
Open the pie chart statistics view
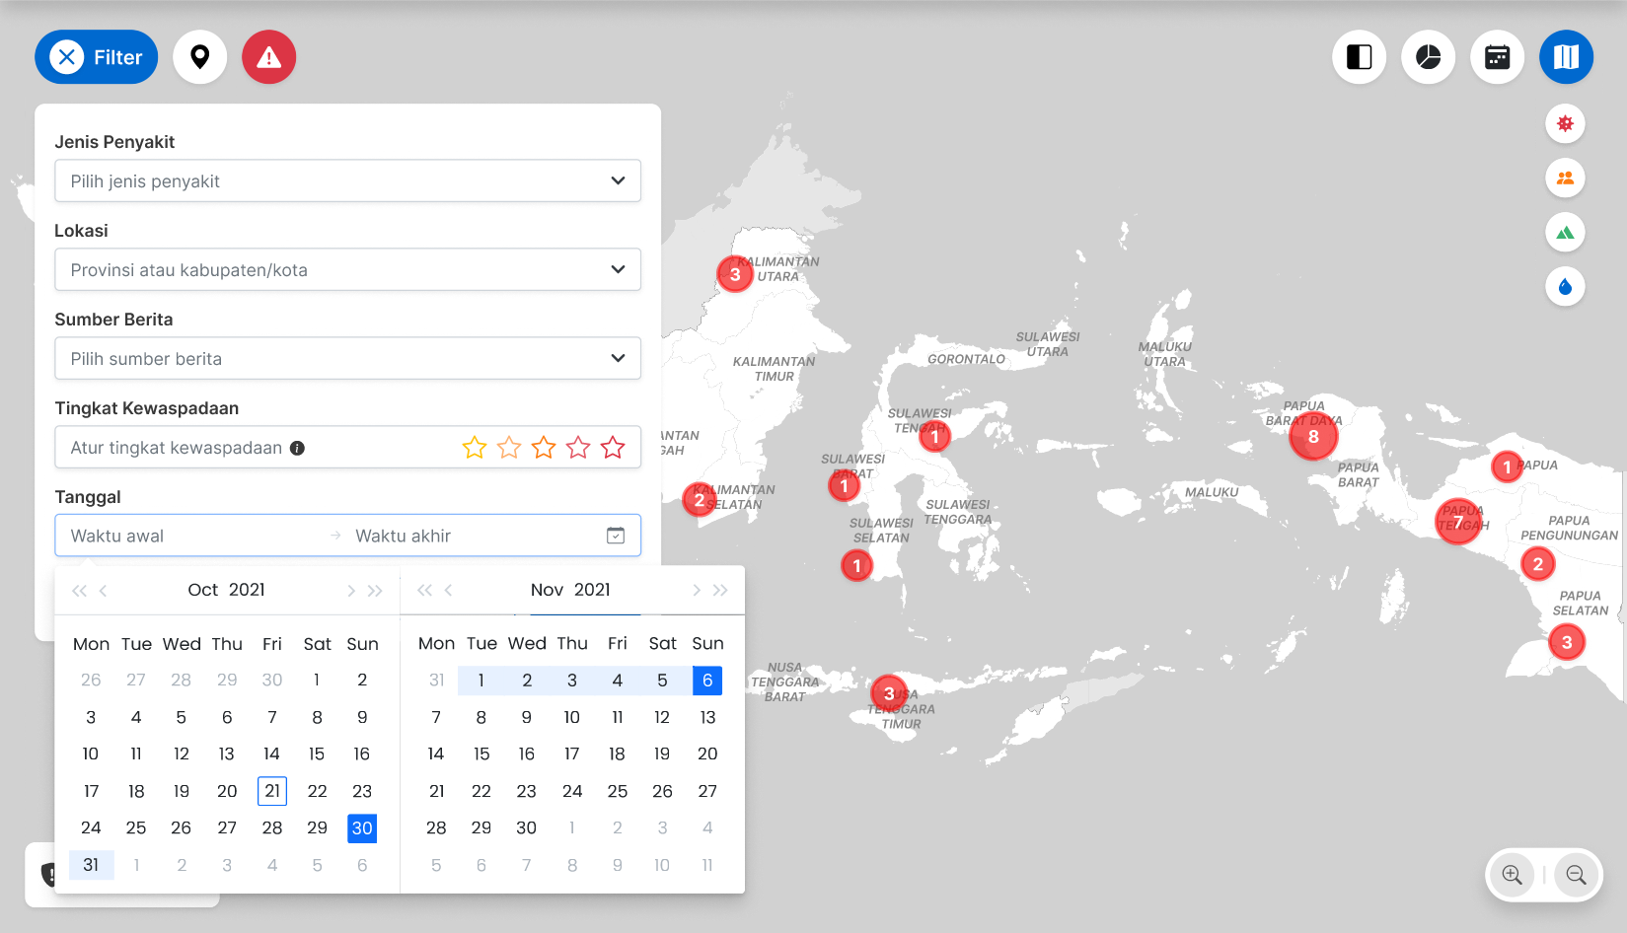pos(1428,57)
